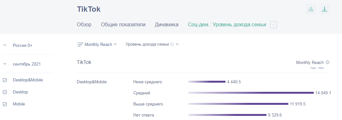Click the value 11 919.5
The image size is (342, 120).
[298, 104]
